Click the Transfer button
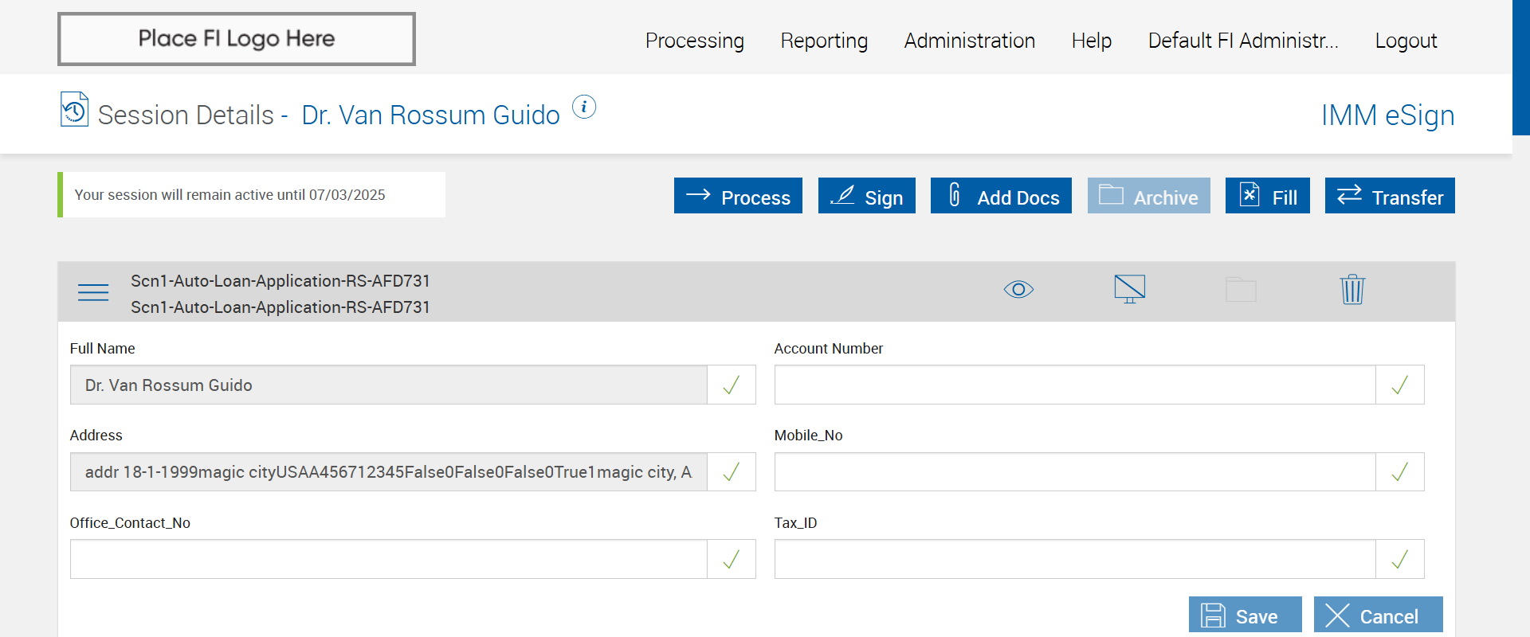Image resolution: width=1530 pixels, height=637 pixels. pos(1389,196)
